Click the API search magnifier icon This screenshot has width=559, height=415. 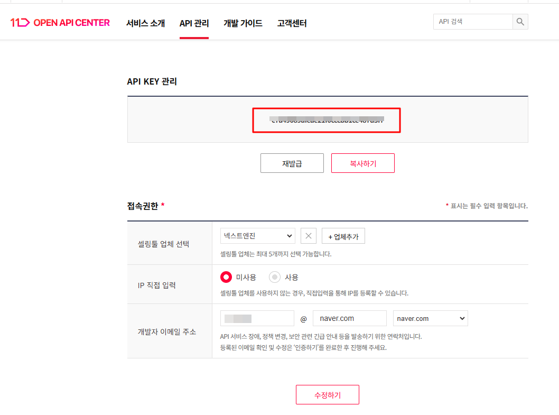pyautogui.click(x=520, y=22)
